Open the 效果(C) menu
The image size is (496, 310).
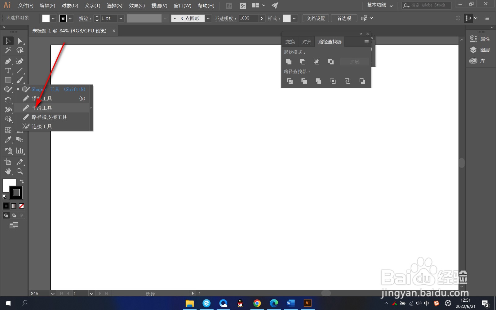tap(137, 6)
